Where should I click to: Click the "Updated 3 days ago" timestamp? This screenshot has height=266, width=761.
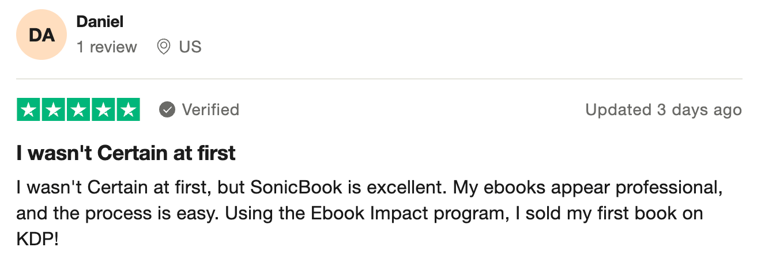click(664, 109)
